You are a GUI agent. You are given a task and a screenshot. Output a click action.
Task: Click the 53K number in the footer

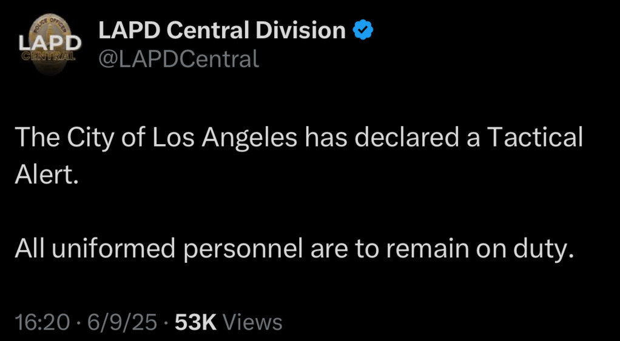coord(195,322)
